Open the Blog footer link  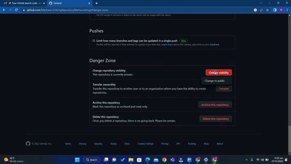coord(206,144)
